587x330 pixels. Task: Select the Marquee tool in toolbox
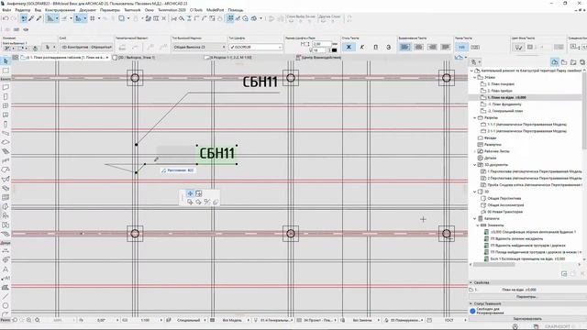tap(6, 71)
